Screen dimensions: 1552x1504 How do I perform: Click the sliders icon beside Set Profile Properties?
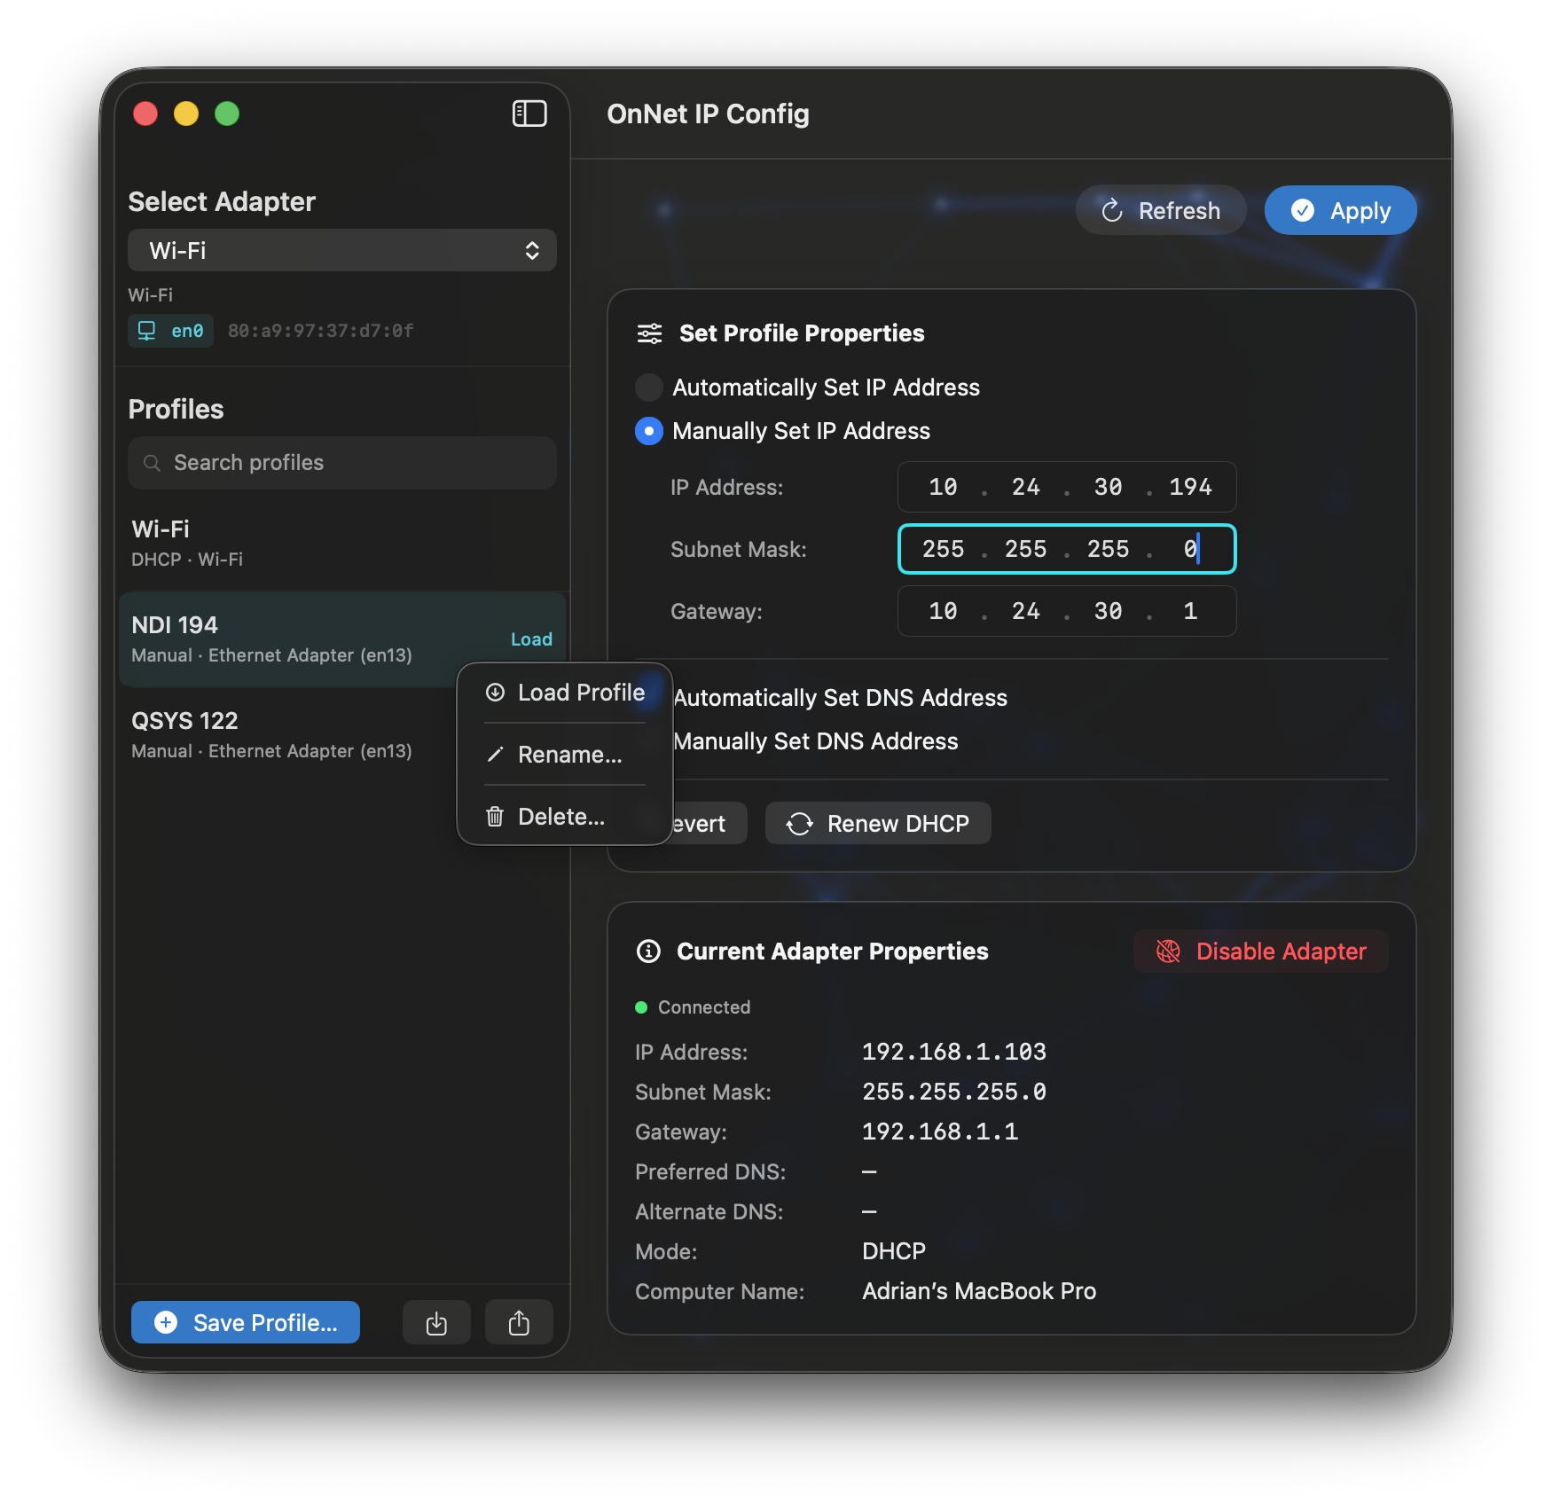coord(649,333)
